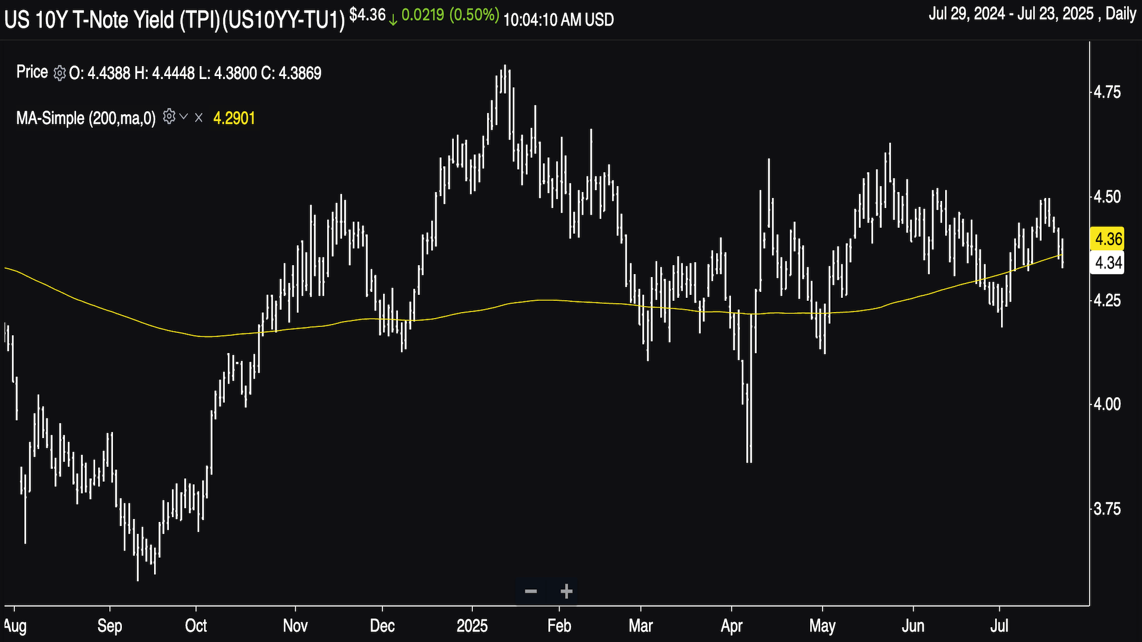Click the $4.36 last price in header
Viewport: 1142px width, 642px height.
pyautogui.click(x=368, y=15)
